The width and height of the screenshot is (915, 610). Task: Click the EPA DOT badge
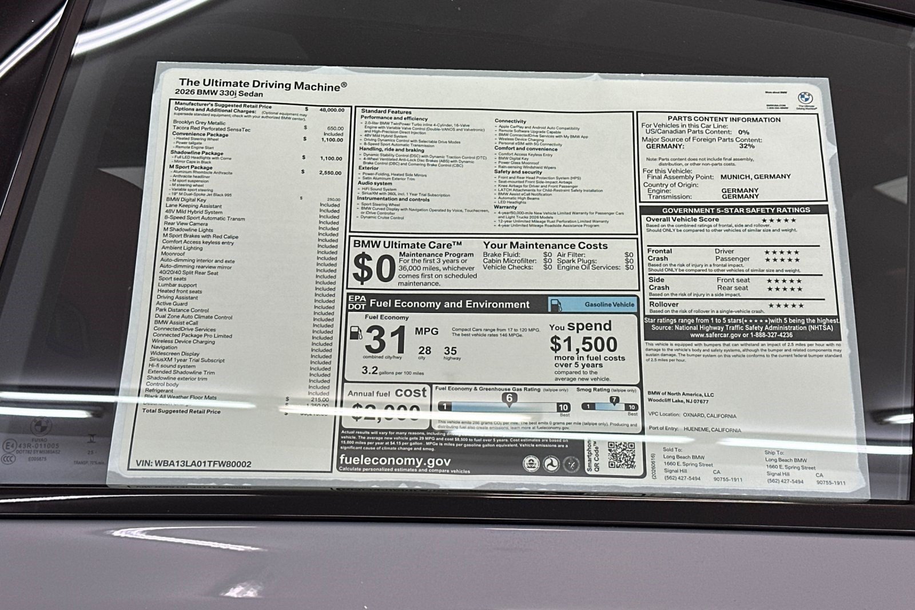pos(356,302)
